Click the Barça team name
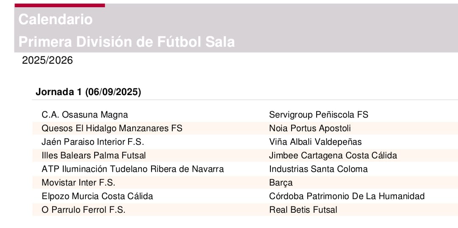 (281, 183)
